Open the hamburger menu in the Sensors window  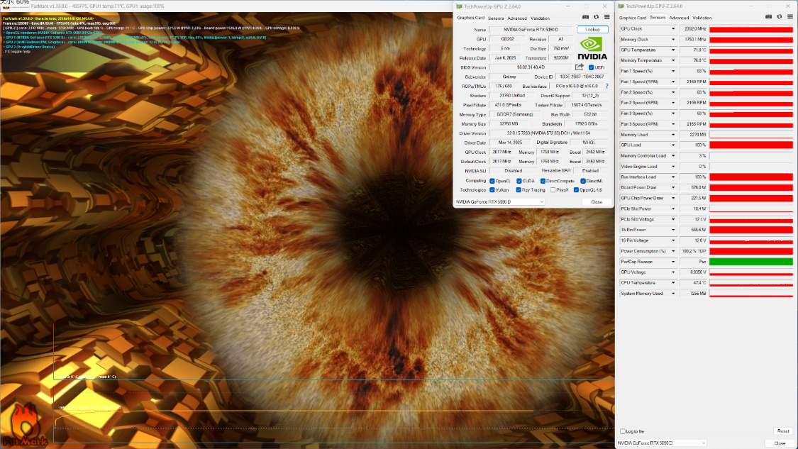point(790,17)
